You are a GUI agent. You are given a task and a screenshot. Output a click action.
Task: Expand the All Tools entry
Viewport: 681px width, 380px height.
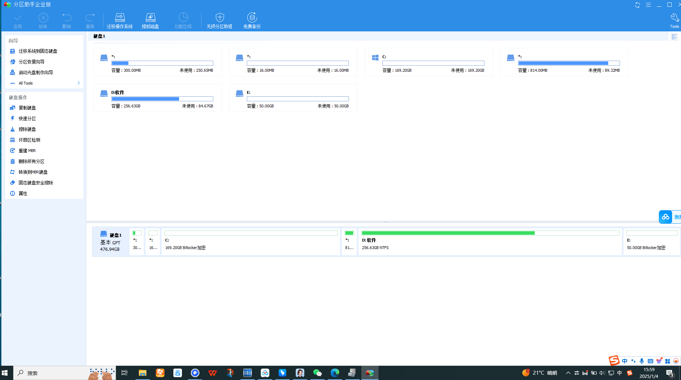pyautogui.click(x=44, y=83)
